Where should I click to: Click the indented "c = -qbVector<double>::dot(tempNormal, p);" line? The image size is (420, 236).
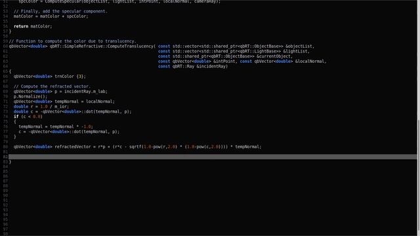coord(69,132)
